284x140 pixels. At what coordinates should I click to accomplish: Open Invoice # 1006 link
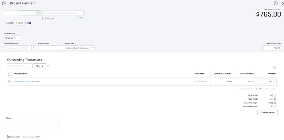coord(21,82)
